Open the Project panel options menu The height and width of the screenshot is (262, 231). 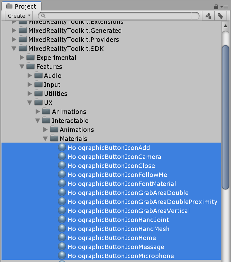tap(224, 7)
